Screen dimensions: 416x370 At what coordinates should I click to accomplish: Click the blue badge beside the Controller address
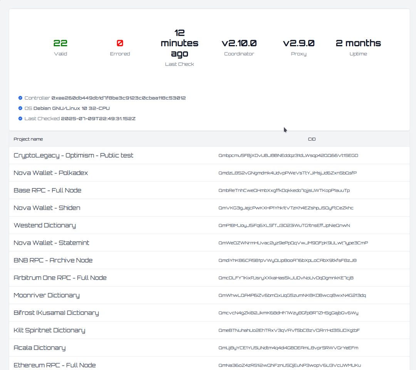click(20, 98)
